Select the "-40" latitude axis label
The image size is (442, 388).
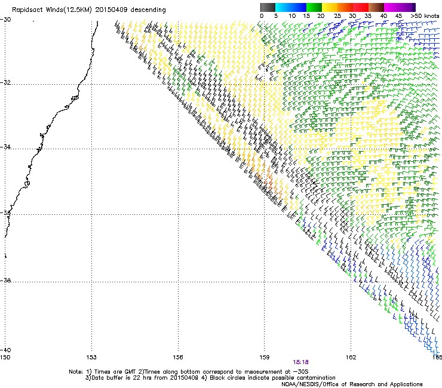point(5,350)
